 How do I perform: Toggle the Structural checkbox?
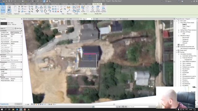click(12, 57)
